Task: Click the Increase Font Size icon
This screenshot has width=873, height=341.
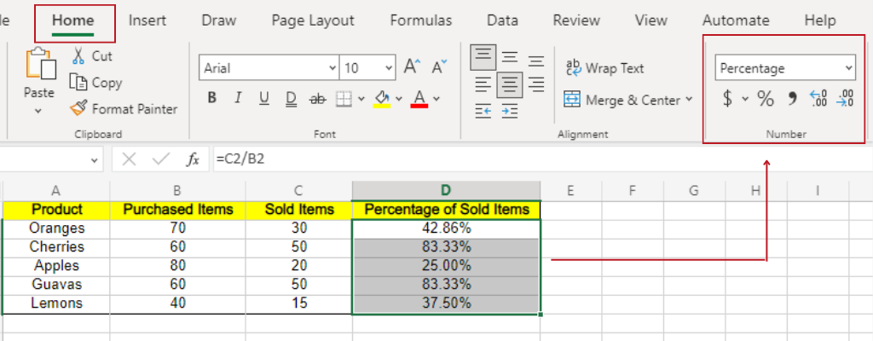Action: pyautogui.click(x=412, y=67)
